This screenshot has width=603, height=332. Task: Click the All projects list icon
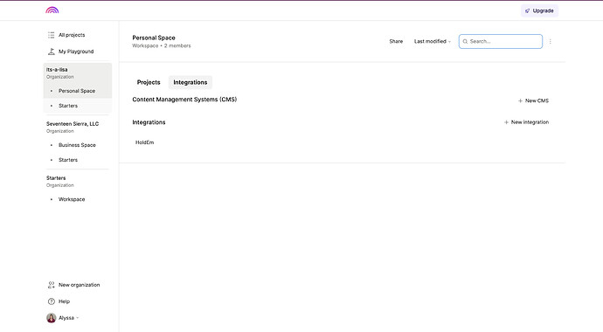click(x=52, y=35)
